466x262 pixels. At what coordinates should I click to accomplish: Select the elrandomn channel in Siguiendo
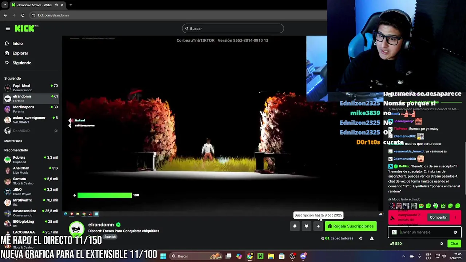(x=31, y=98)
